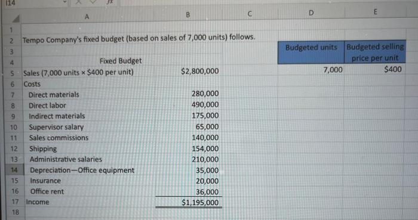The height and width of the screenshot is (220, 418).
Task: Select the Sales (7,000 units × $400) label
Action: [x=78, y=73]
